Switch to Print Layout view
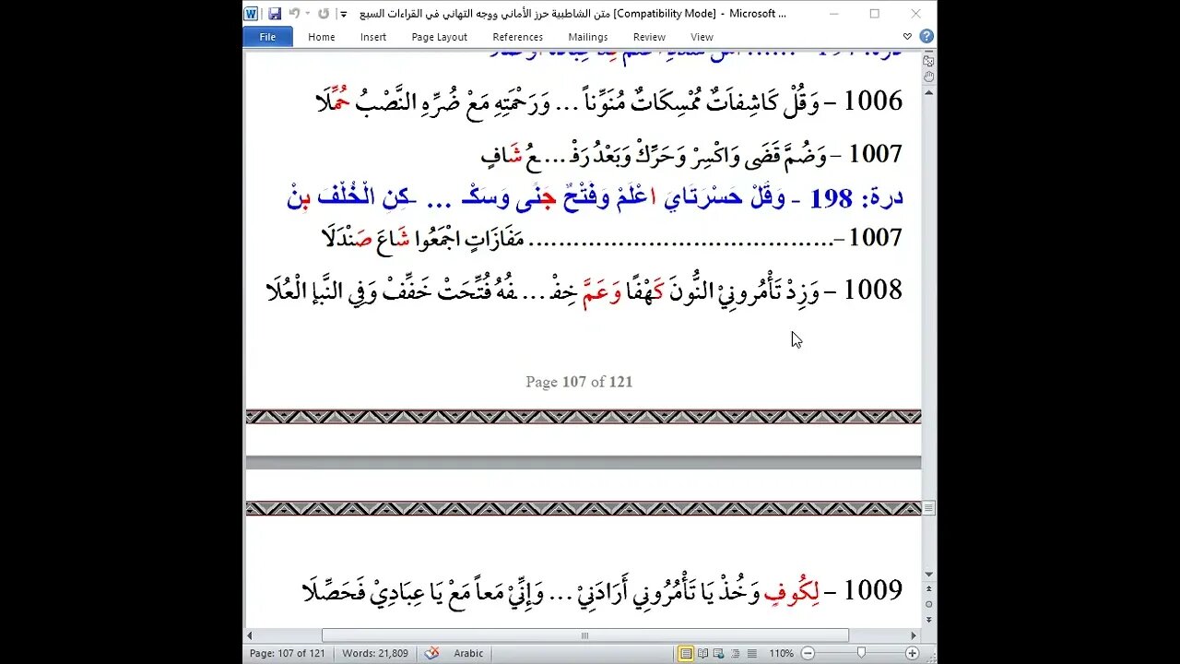The width and height of the screenshot is (1180, 664). tap(686, 653)
